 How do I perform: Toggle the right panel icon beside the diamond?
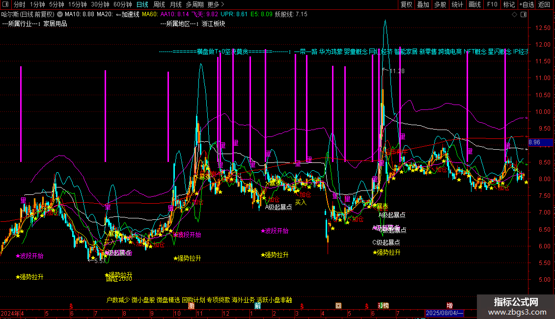pyautogui.click(x=524, y=15)
